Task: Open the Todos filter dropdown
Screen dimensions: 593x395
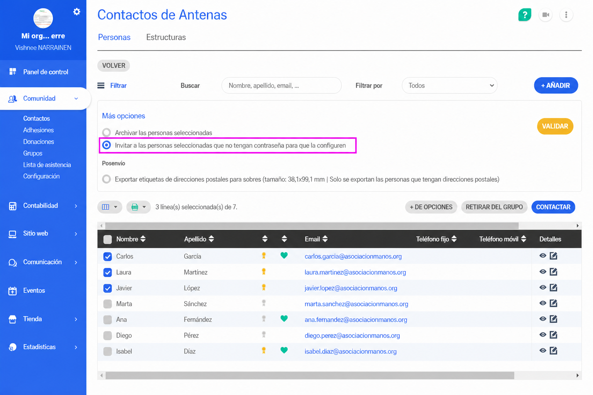Action: click(x=449, y=86)
